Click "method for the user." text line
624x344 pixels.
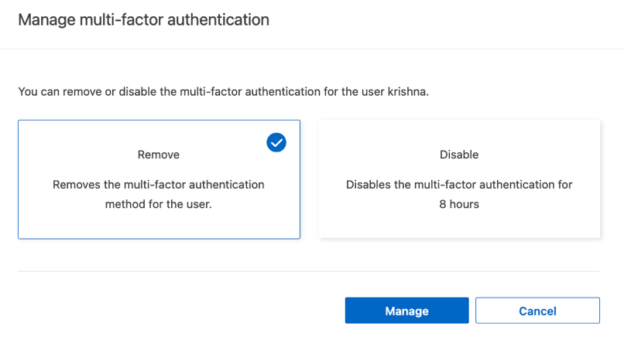159,205
